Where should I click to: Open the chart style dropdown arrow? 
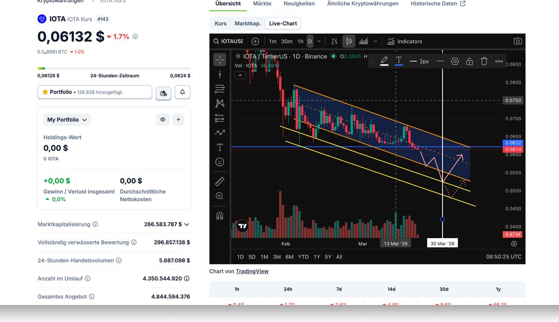click(x=375, y=41)
